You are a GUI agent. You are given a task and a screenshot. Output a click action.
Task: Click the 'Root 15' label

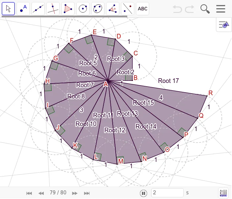(x=144, y=102)
